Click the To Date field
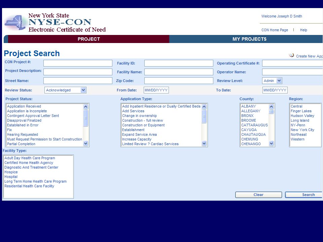This screenshot has width=323, height=242. click(275, 90)
